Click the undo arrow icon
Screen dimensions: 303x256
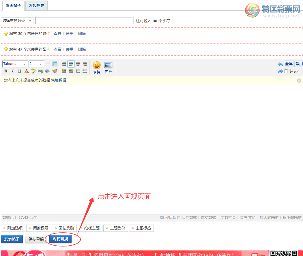(x=280, y=64)
